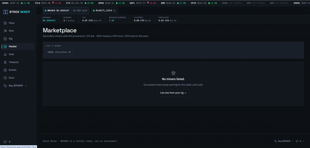Screen dimensions: 310x148
Task: Click the Marketplace heading
Action: pyautogui.click(x=60, y=30)
